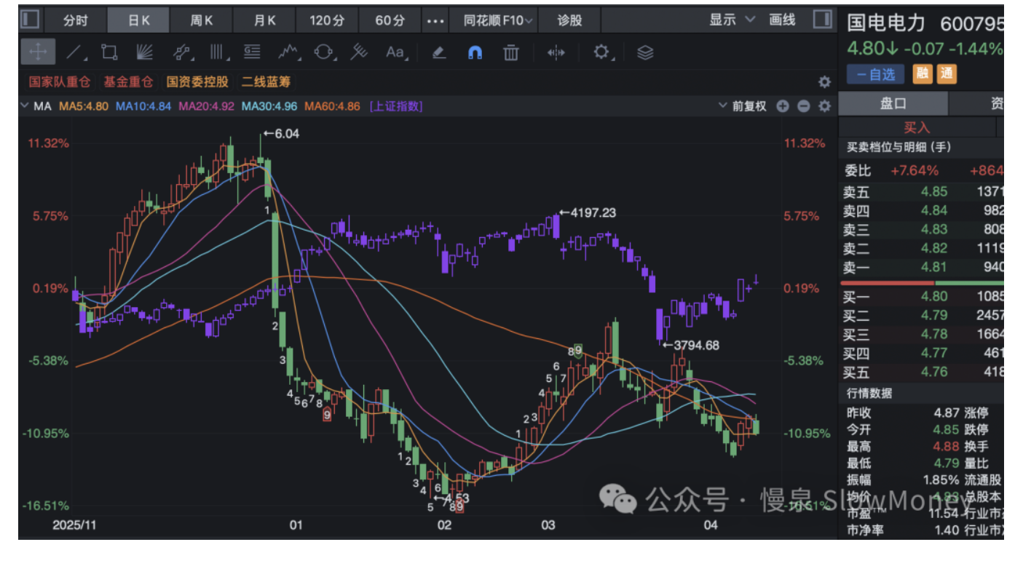This screenshot has width=1031, height=566.
Task: Click the 上证指数 overlay label
Action: [x=396, y=106]
